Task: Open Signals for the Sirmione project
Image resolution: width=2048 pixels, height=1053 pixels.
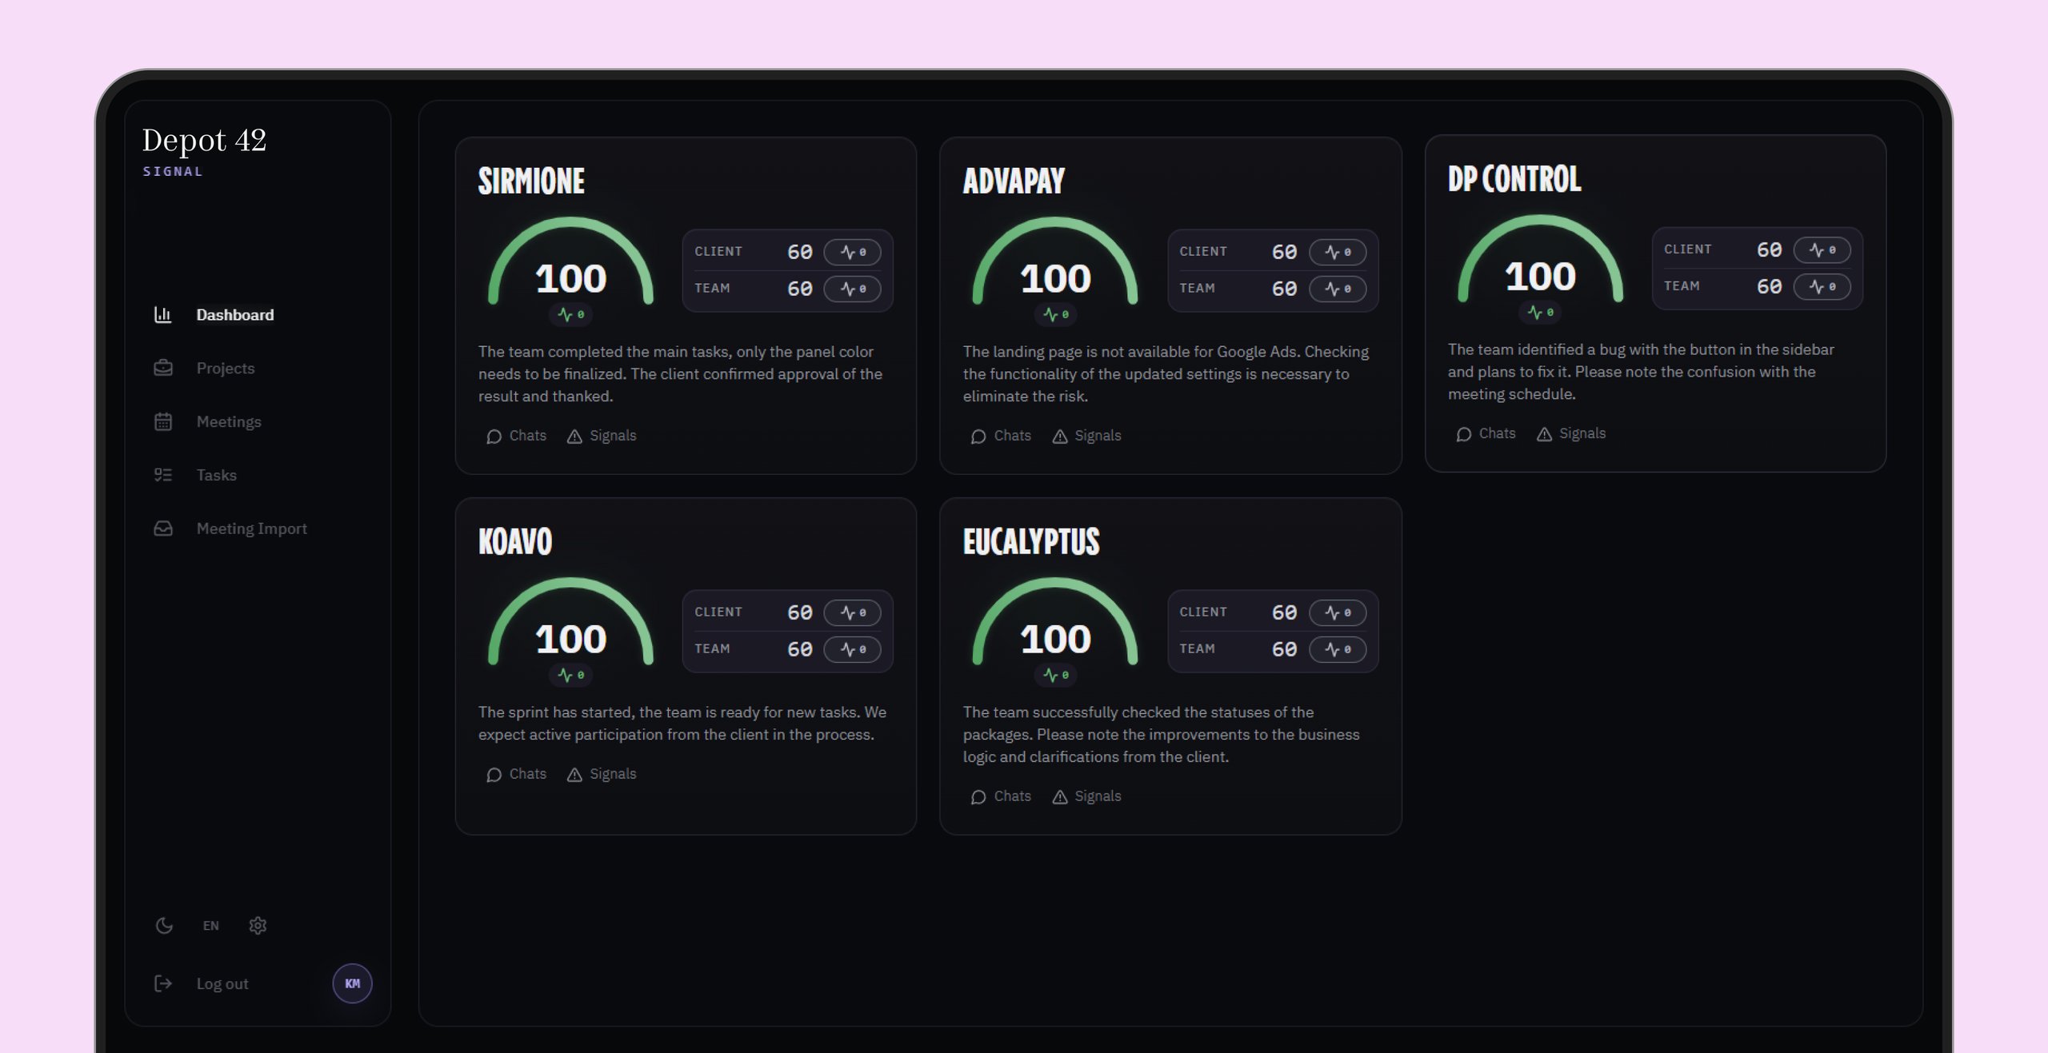Action: (602, 437)
